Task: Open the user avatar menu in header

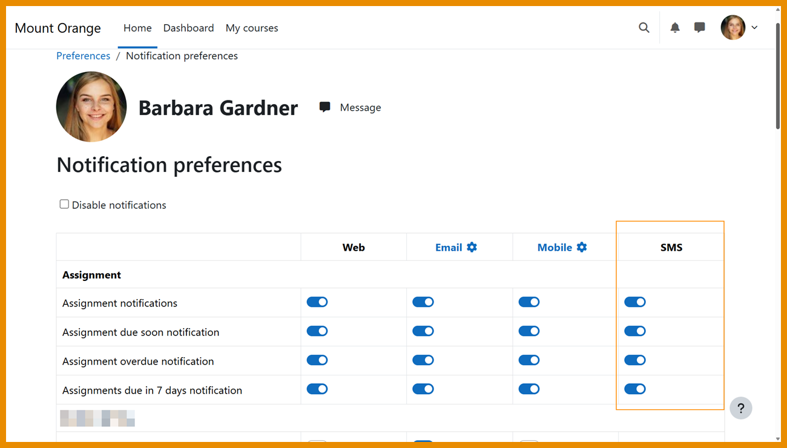Action: [x=733, y=28]
